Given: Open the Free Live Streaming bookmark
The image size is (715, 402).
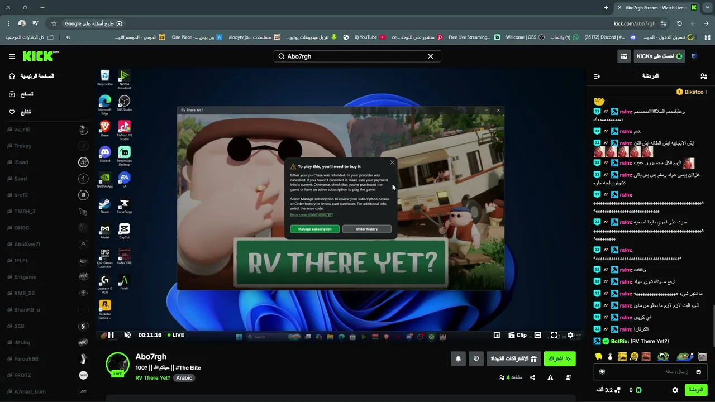Looking at the screenshot, I should [474, 37].
